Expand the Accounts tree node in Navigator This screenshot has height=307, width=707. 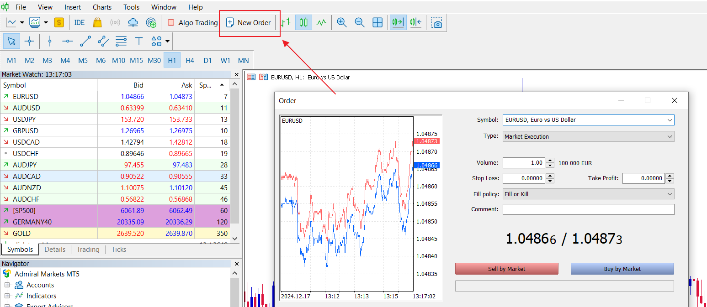tap(7, 285)
